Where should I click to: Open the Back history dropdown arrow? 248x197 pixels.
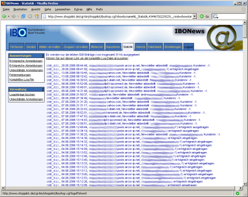(x=8, y=16)
